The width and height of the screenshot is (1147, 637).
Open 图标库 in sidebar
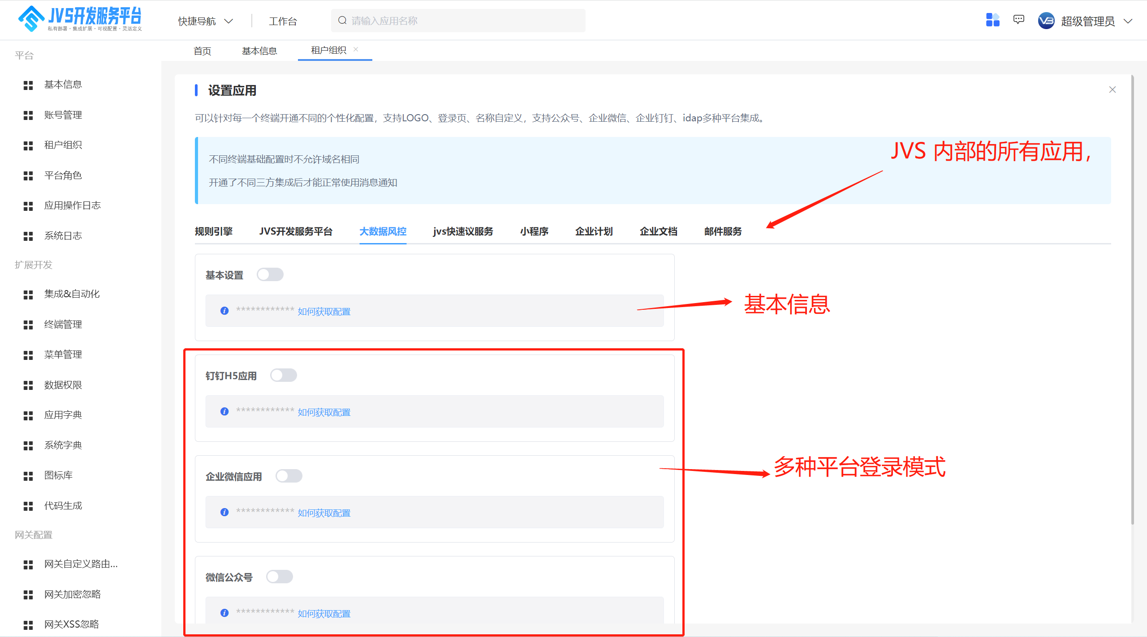(58, 475)
